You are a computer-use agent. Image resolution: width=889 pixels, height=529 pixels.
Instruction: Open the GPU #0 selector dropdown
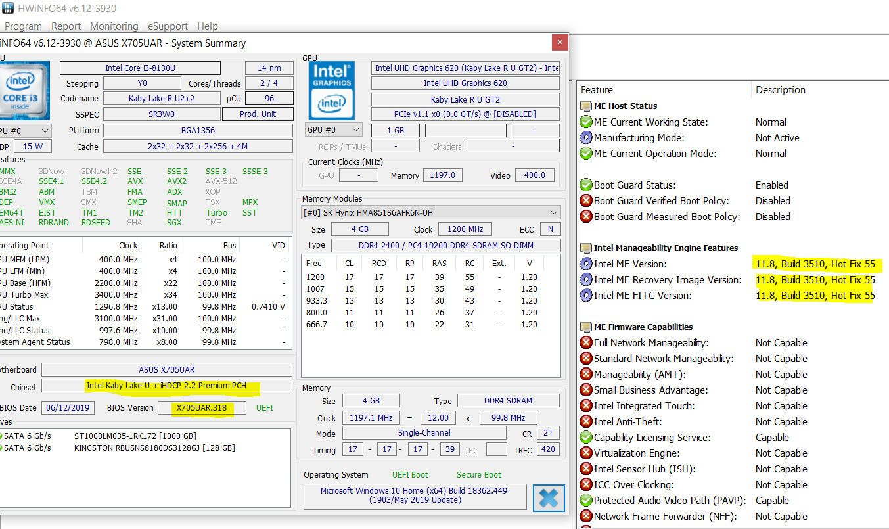click(333, 130)
